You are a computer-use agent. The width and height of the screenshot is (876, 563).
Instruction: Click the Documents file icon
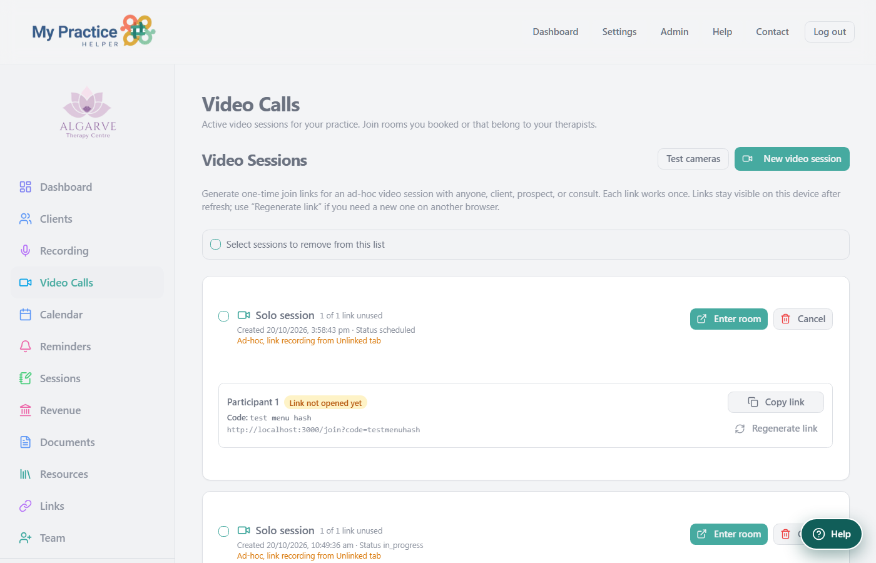(x=25, y=442)
